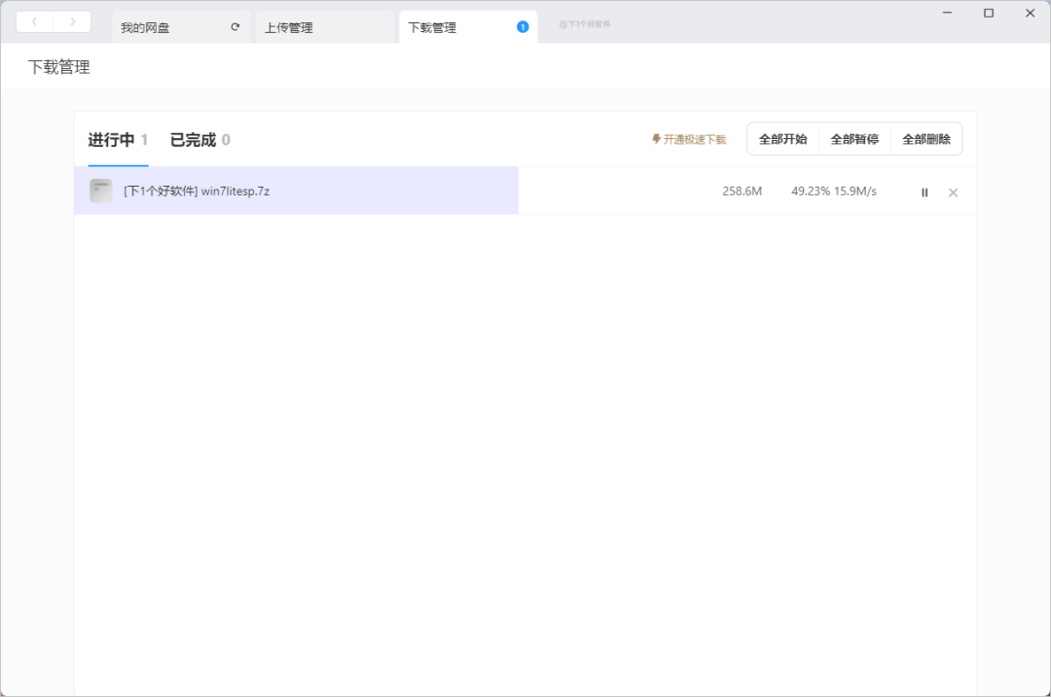Click the back navigation arrow
1051x697 pixels.
click(35, 21)
